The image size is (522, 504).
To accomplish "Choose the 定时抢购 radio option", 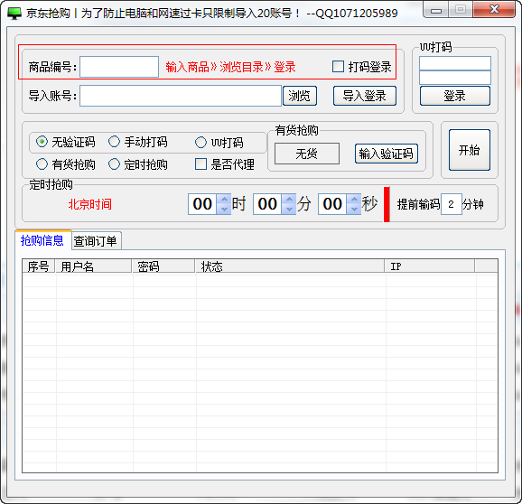I will tap(114, 164).
